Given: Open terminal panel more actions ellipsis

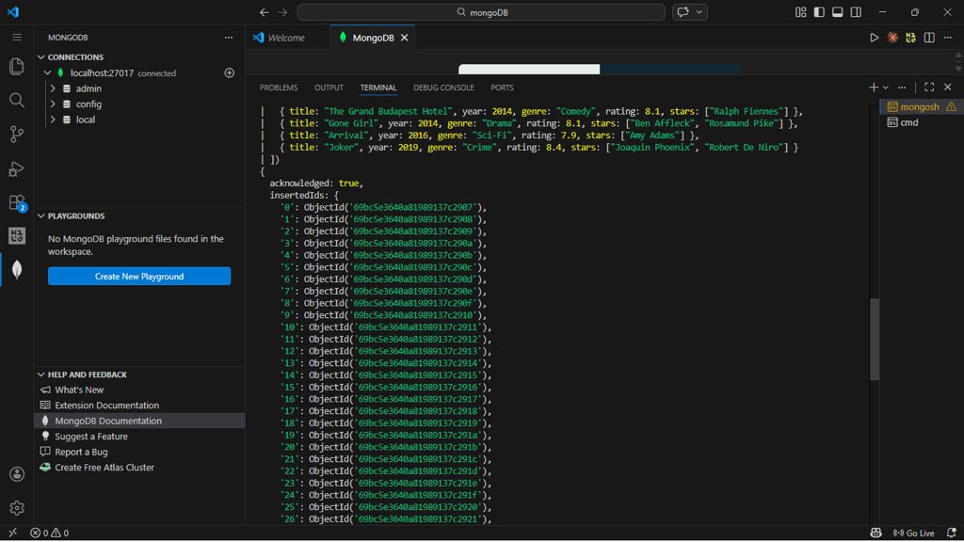Looking at the screenshot, I should [901, 88].
